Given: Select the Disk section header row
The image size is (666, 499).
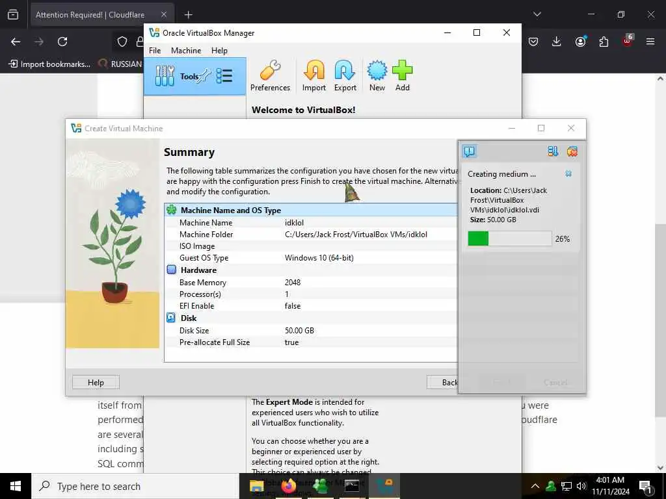Looking at the screenshot, I should pyautogui.click(x=311, y=318).
